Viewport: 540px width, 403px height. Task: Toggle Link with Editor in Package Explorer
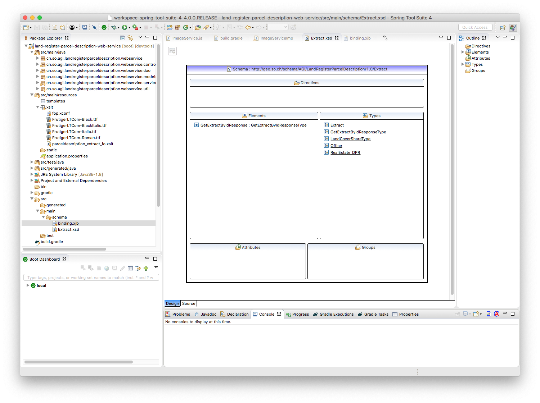click(130, 38)
